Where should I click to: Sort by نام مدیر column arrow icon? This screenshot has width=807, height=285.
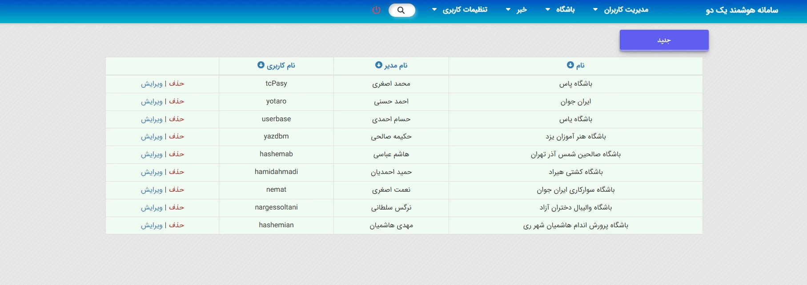click(x=378, y=65)
